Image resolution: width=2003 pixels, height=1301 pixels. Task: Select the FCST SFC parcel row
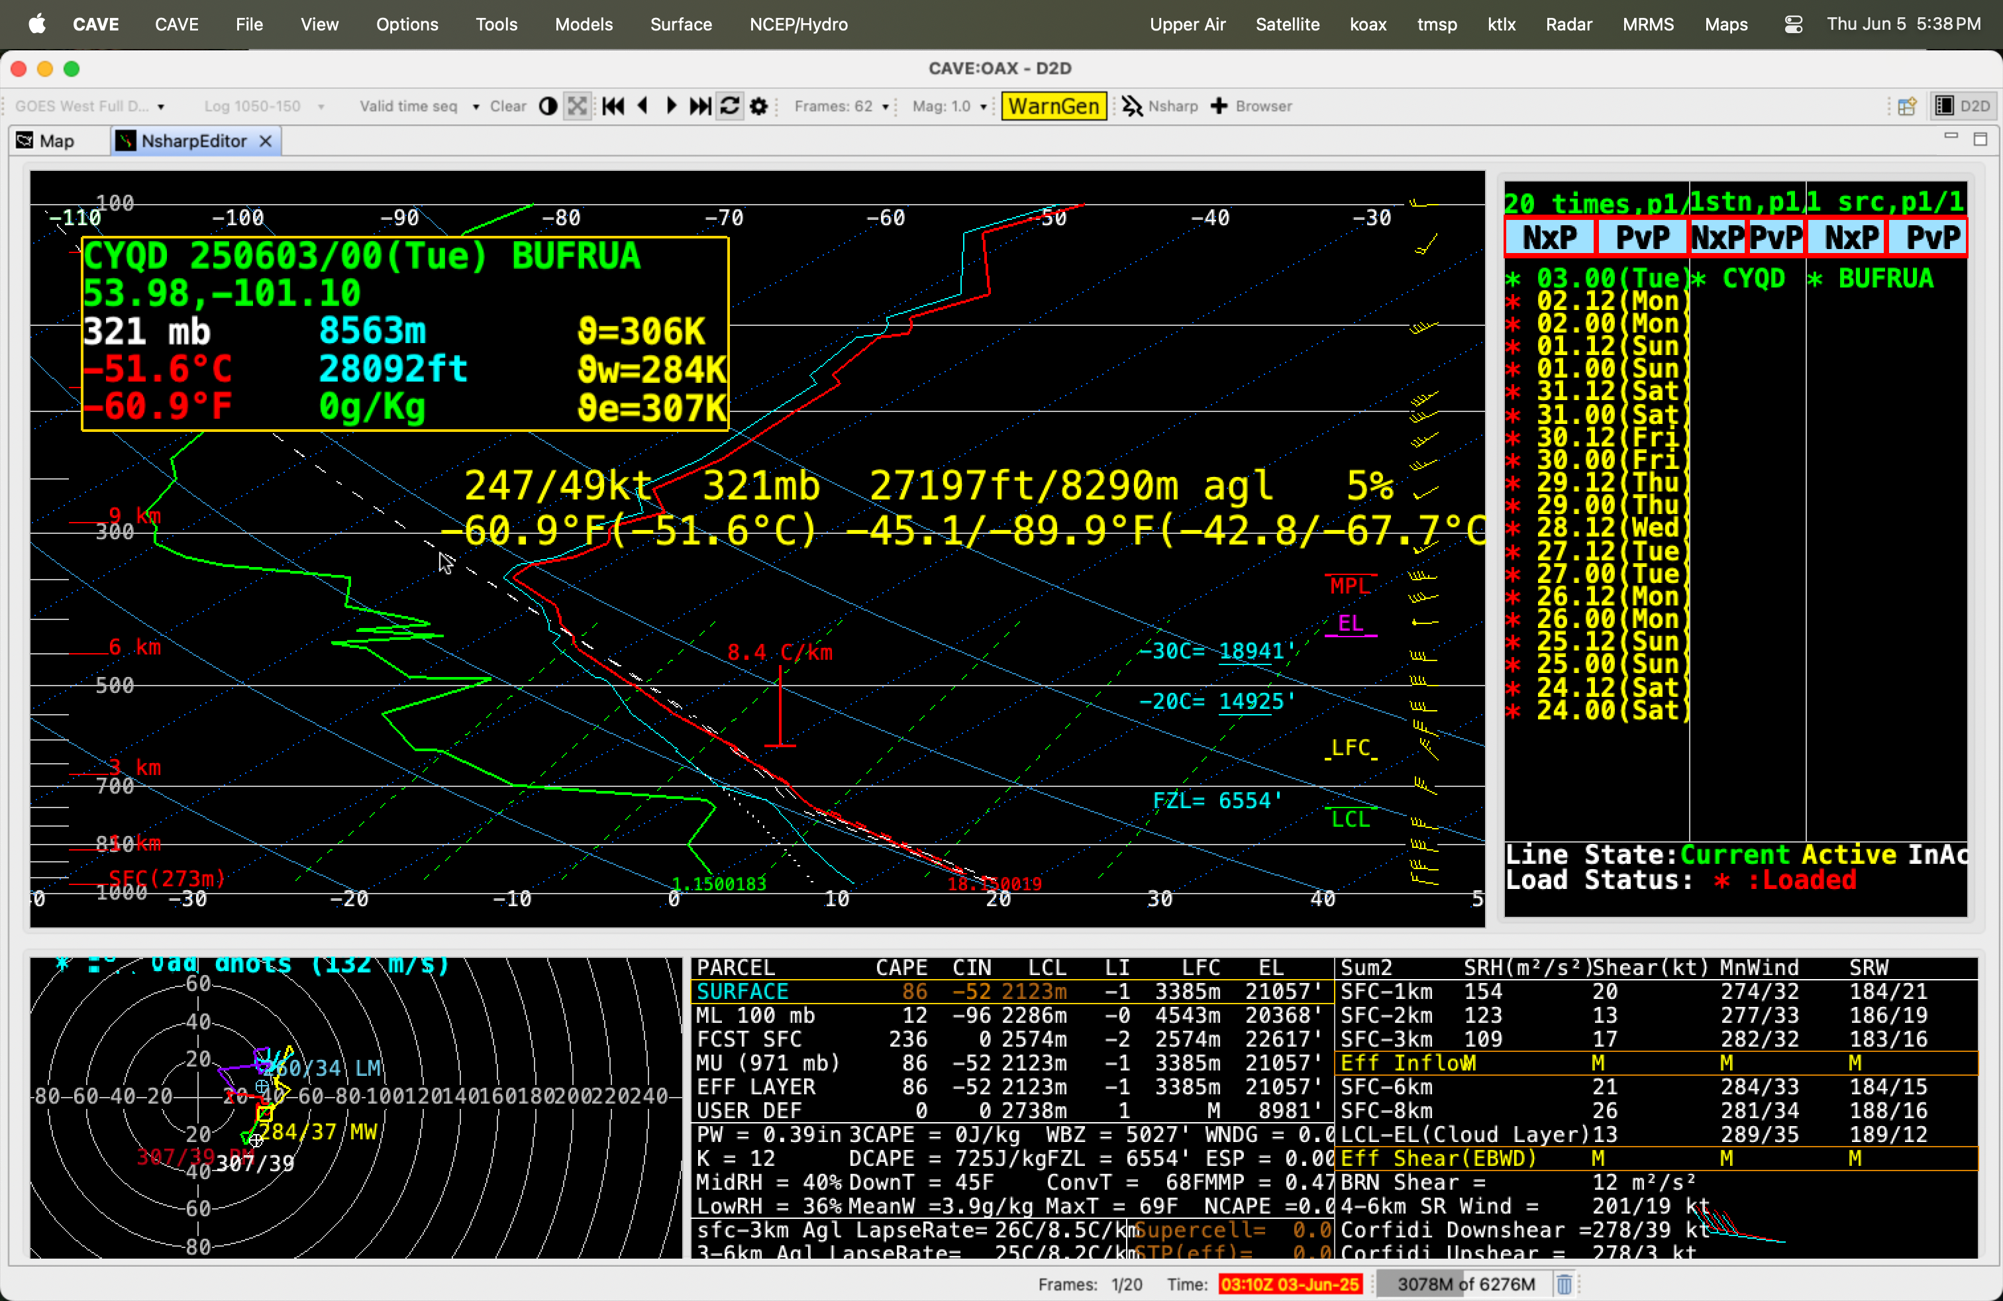[x=1013, y=1039]
